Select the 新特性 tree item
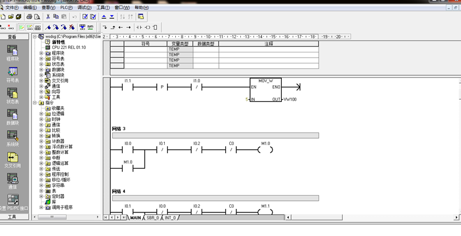This screenshot has height=236, width=461. coord(58,42)
